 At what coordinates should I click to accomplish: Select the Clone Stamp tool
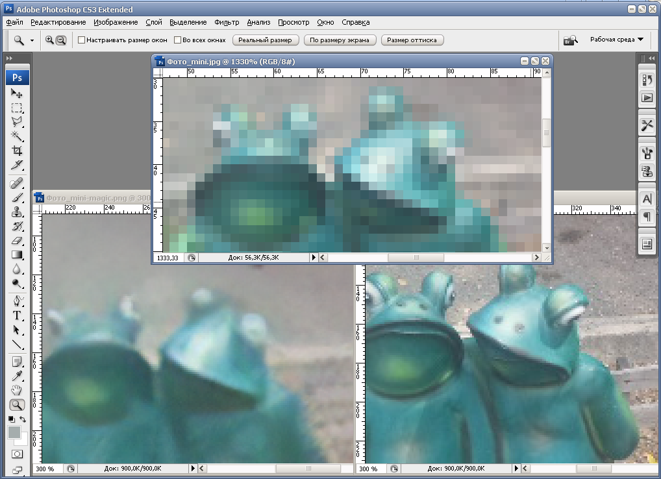17,212
